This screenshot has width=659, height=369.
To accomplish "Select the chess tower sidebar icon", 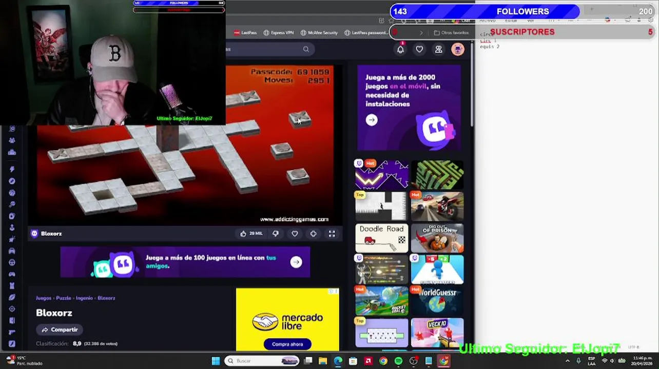I will point(12,285).
